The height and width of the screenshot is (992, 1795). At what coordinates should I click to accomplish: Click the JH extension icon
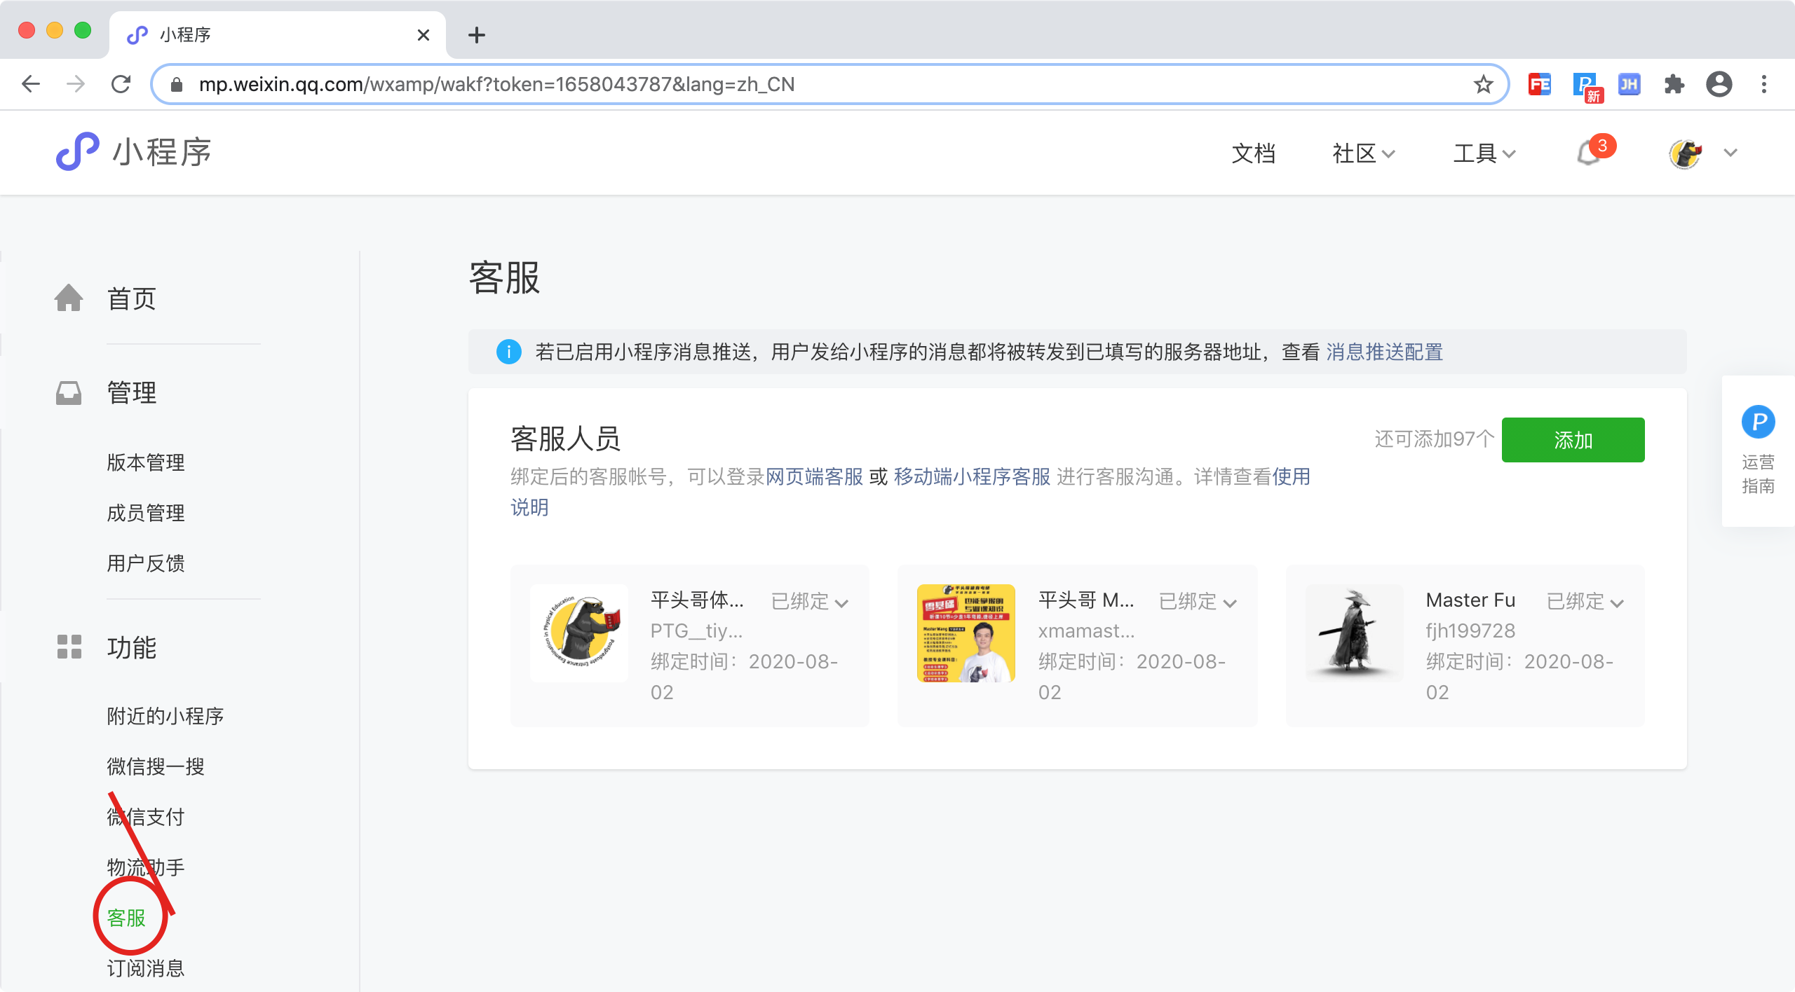[x=1629, y=85]
